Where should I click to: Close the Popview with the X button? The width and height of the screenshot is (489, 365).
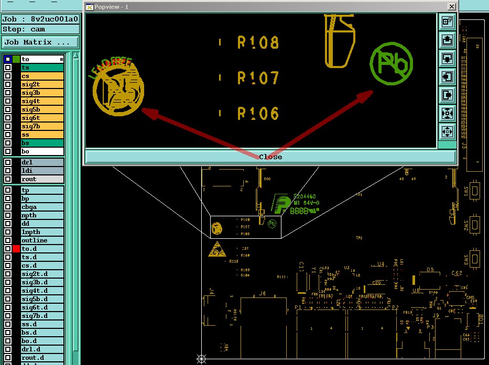pyautogui.click(x=451, y=6)
